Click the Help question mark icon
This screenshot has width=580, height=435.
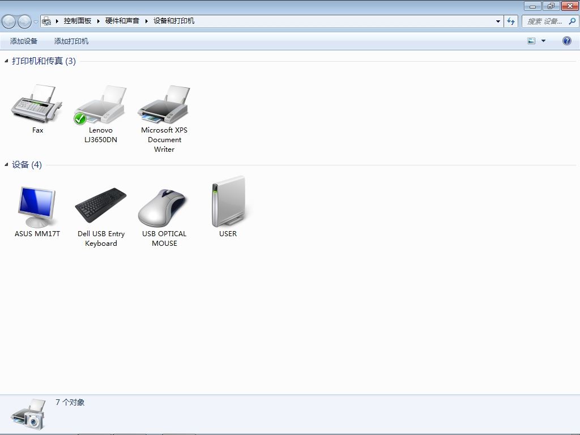[x=566, y=41]
